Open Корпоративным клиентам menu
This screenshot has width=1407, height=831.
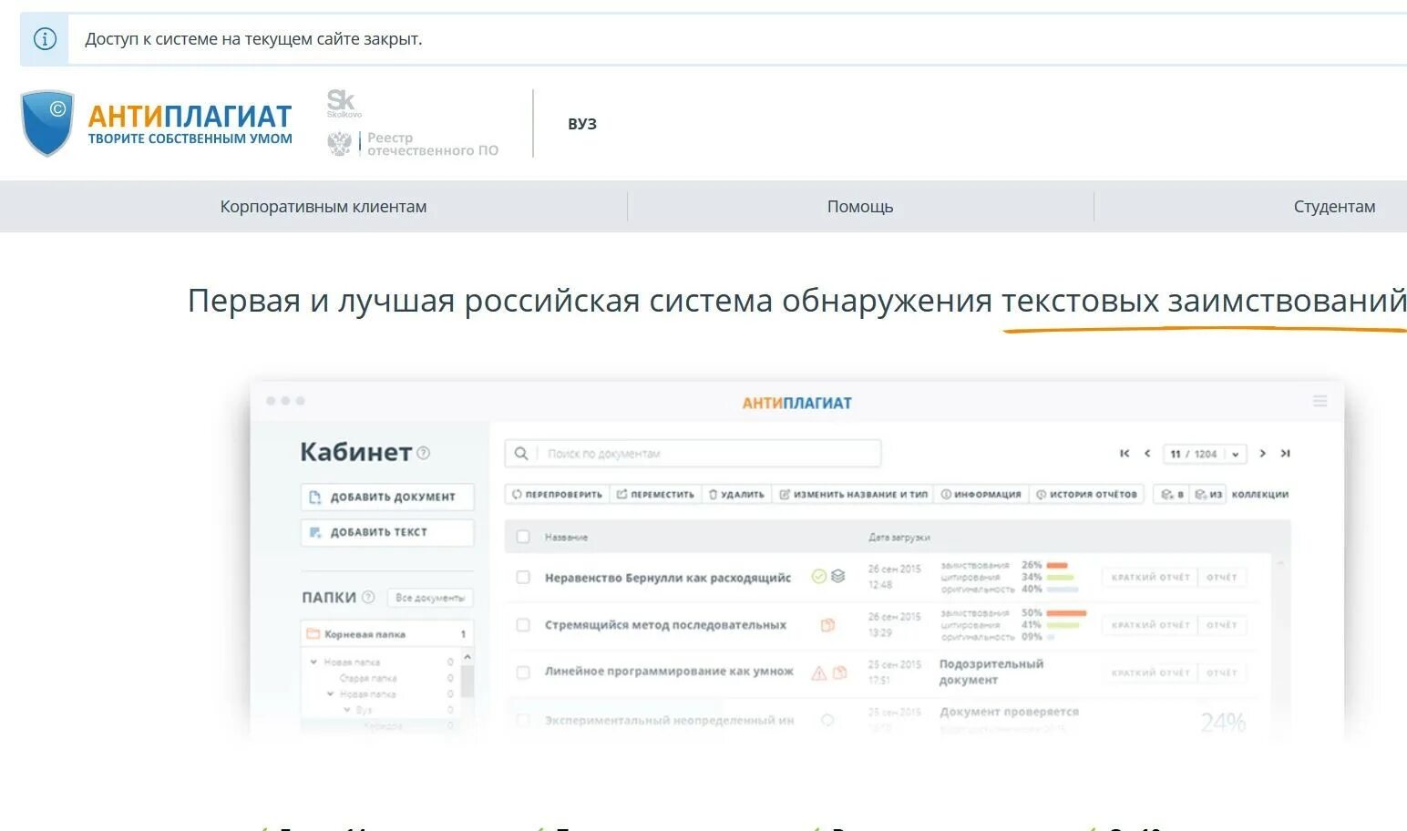pyautogui.click(x=323, y=207)
